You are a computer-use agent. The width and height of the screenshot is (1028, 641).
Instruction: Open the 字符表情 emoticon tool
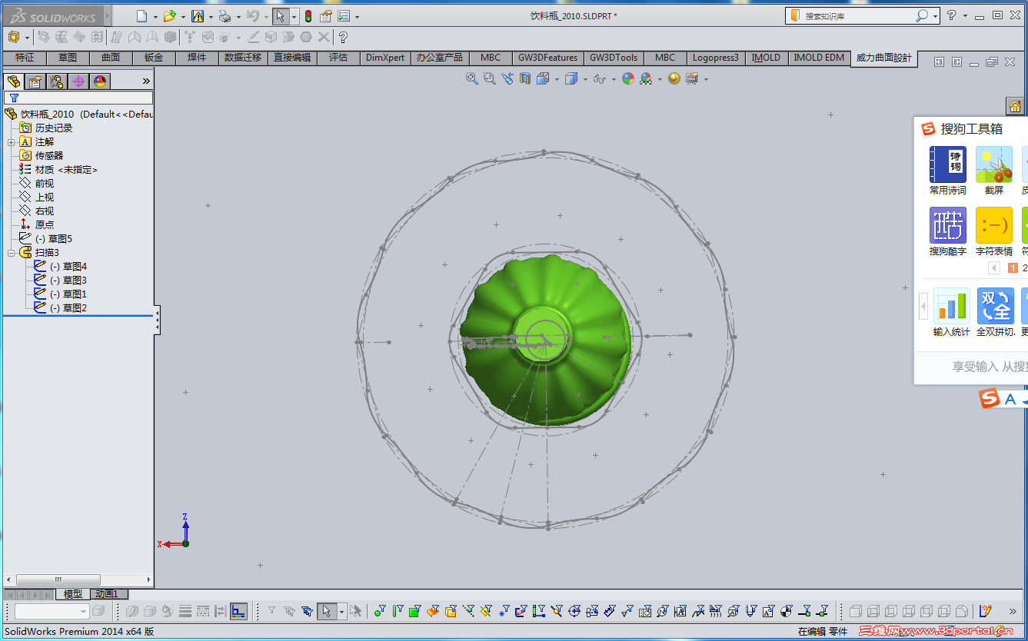(x=994, y=231)
